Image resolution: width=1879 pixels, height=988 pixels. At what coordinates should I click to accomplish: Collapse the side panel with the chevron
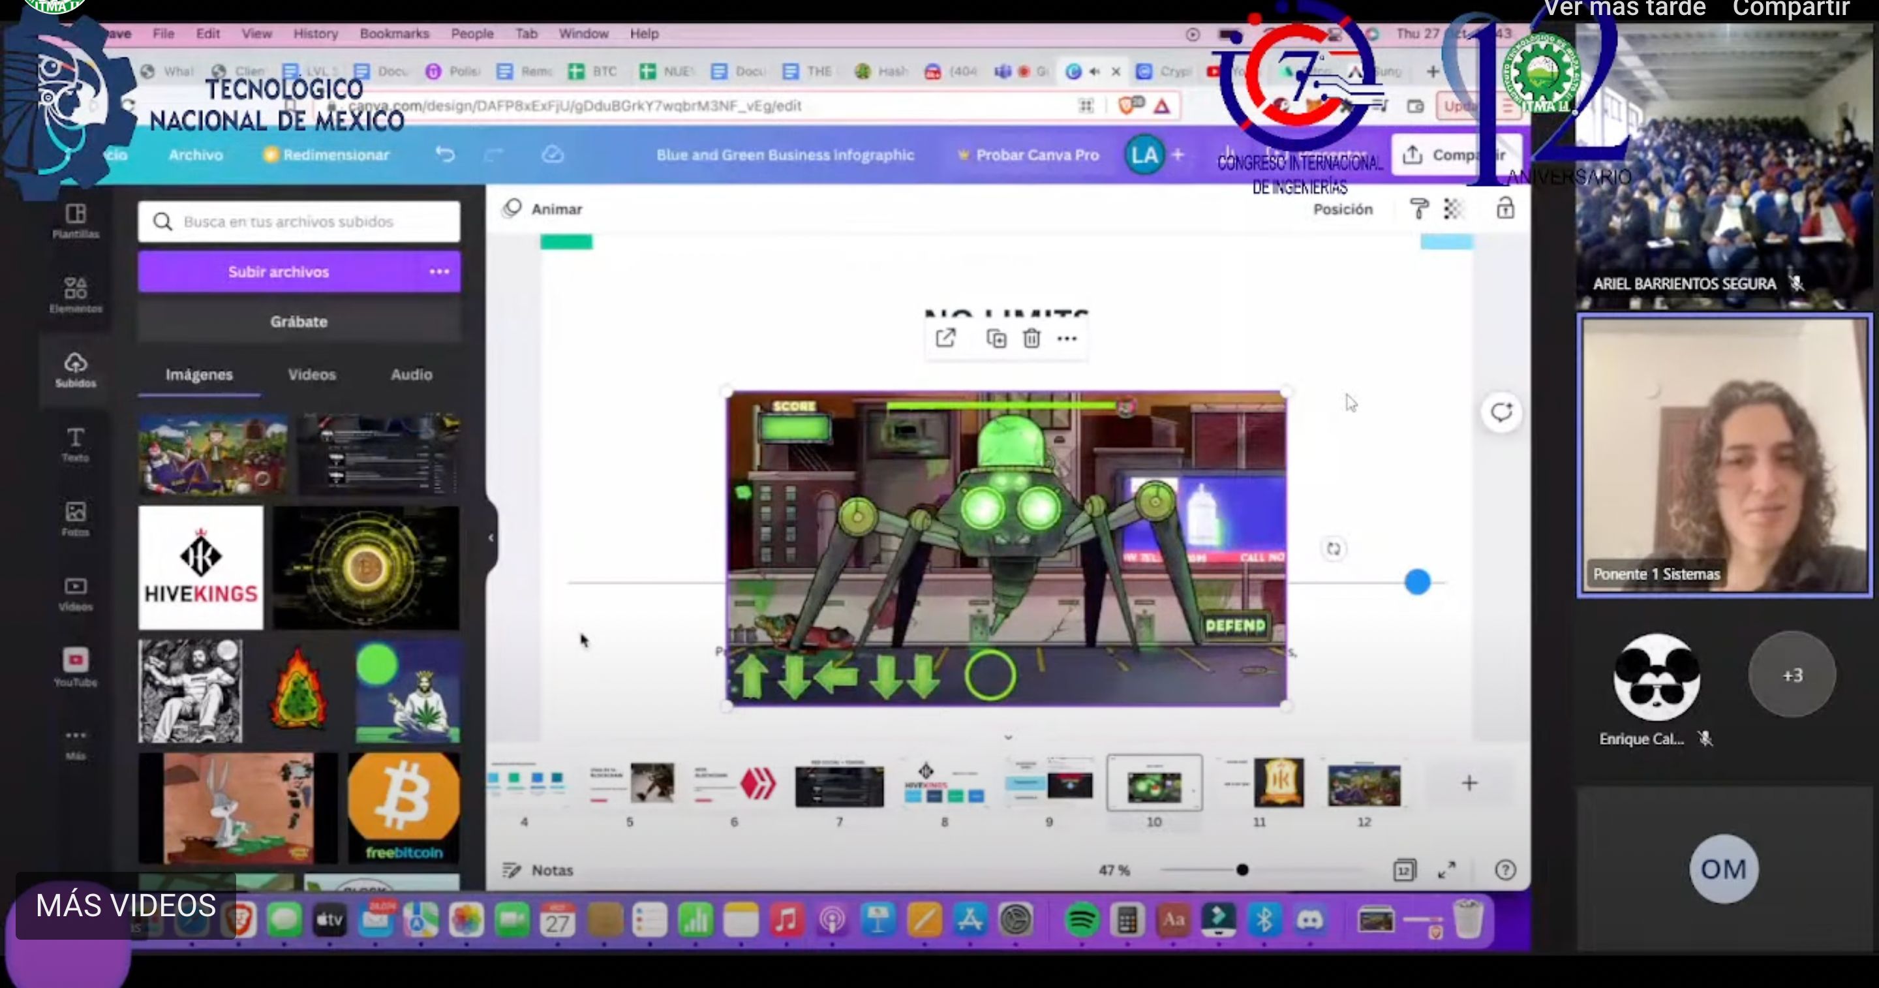[x=491, y=538]
